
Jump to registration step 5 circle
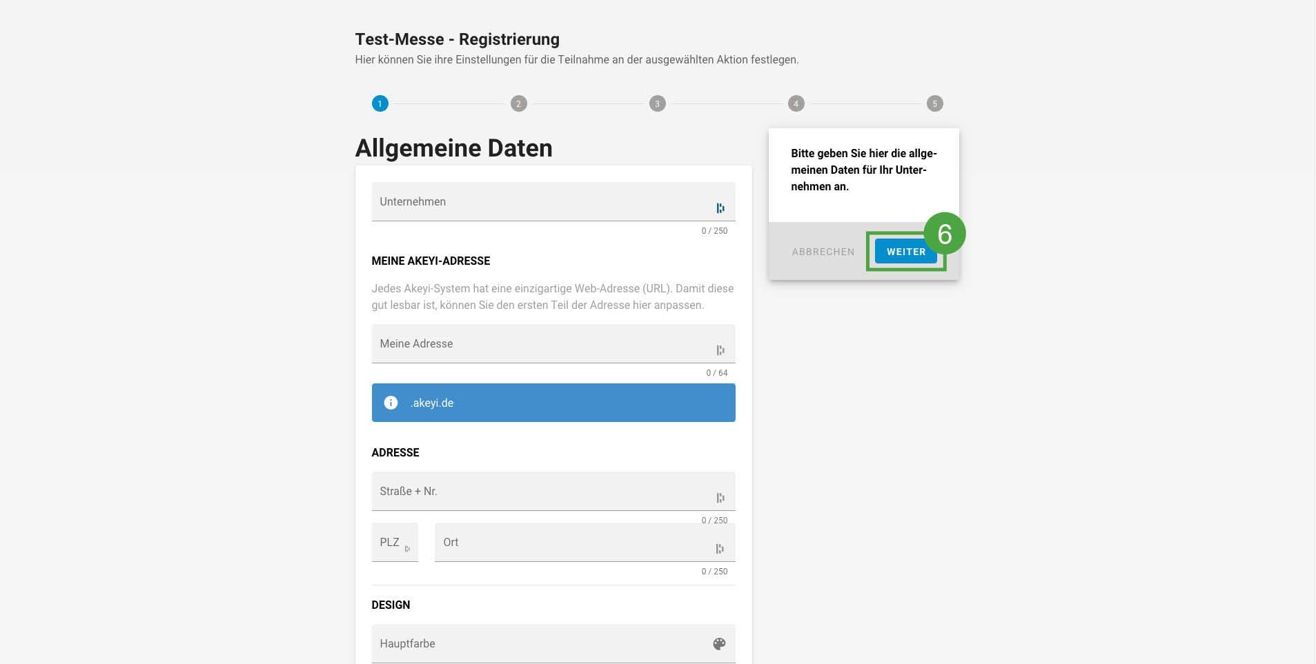[934, 103]
